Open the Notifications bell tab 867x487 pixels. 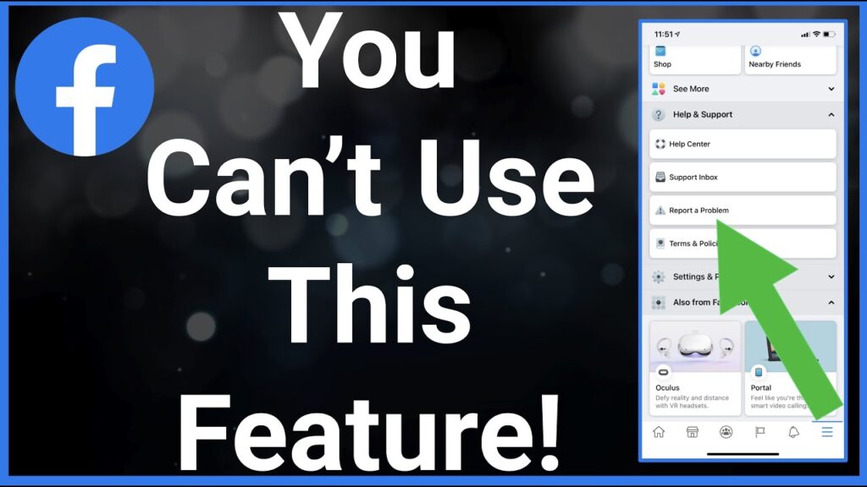pos(793,432)
